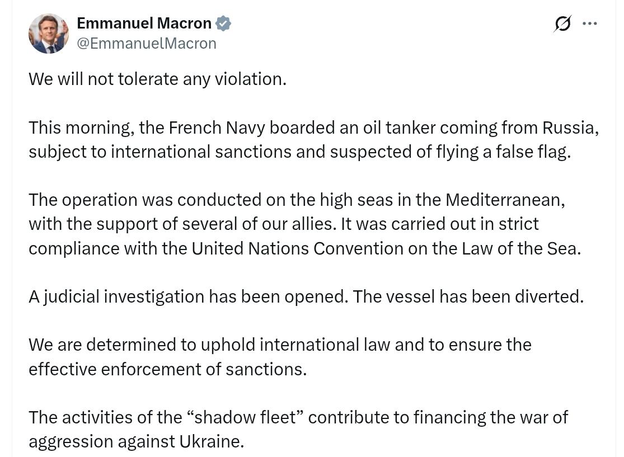Open the @EmmanuelMacron handle link
This screenshot has width=624, height=457.
(147, 44)
